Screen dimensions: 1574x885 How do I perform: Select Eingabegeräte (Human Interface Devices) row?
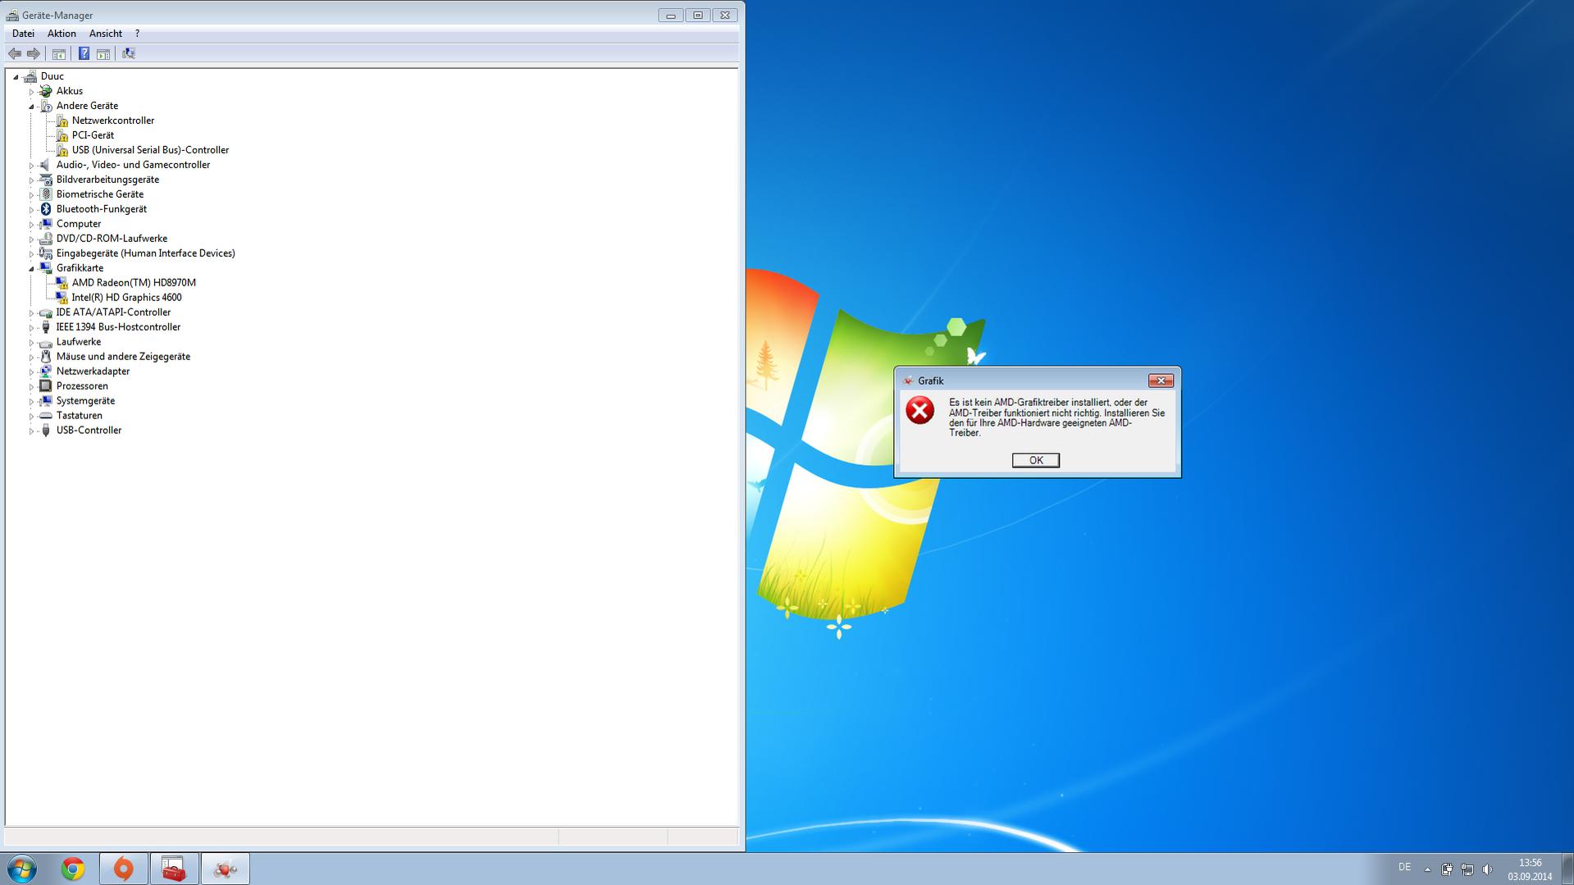pos(145,253)
